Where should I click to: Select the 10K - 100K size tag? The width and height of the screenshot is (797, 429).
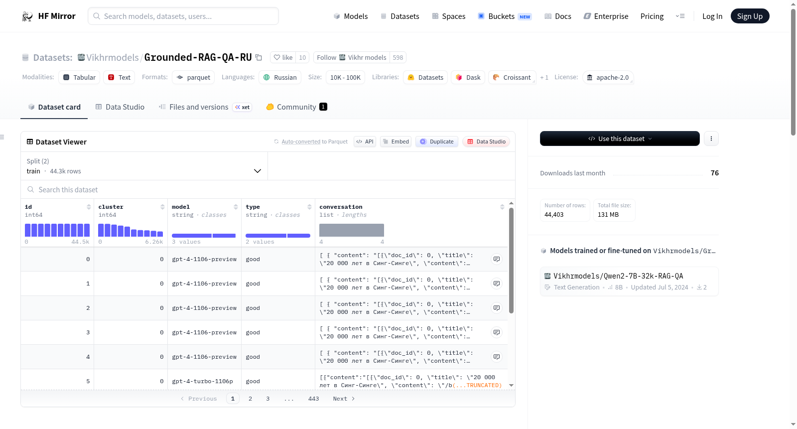click(345, 77)
